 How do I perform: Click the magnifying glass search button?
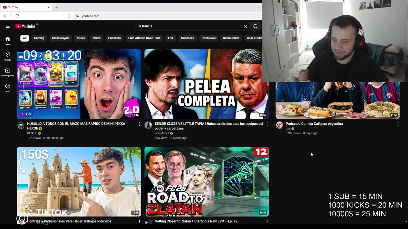tap(256, 26)
